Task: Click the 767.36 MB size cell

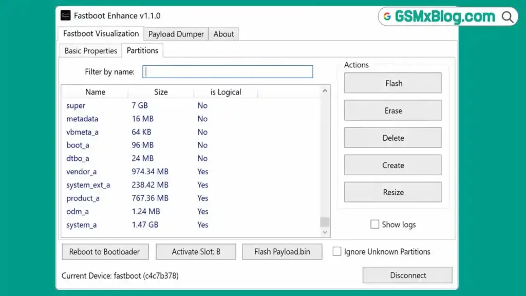Action: pos(150,198)
